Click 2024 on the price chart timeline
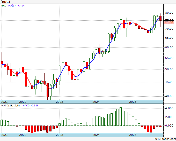Viewport: 176px width, 141px height. [96, 102]
